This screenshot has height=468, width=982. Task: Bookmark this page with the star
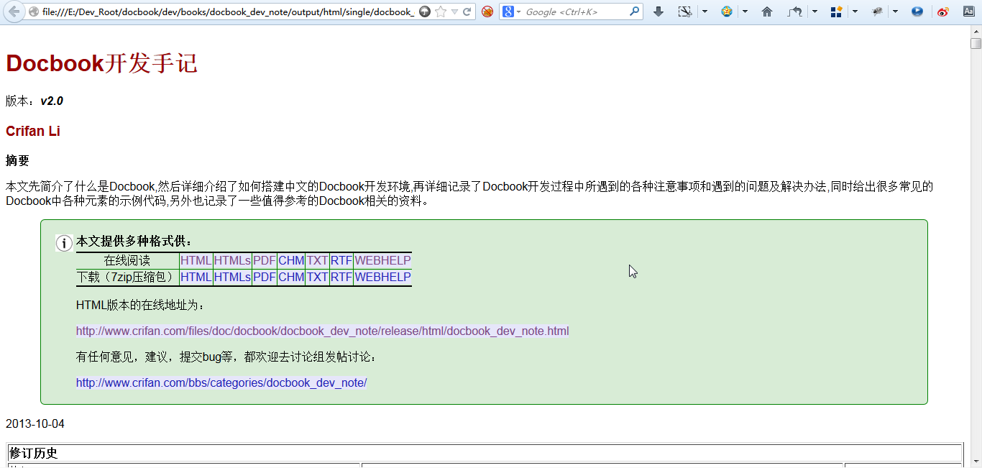pyautogui.click(x=441, y=12)
